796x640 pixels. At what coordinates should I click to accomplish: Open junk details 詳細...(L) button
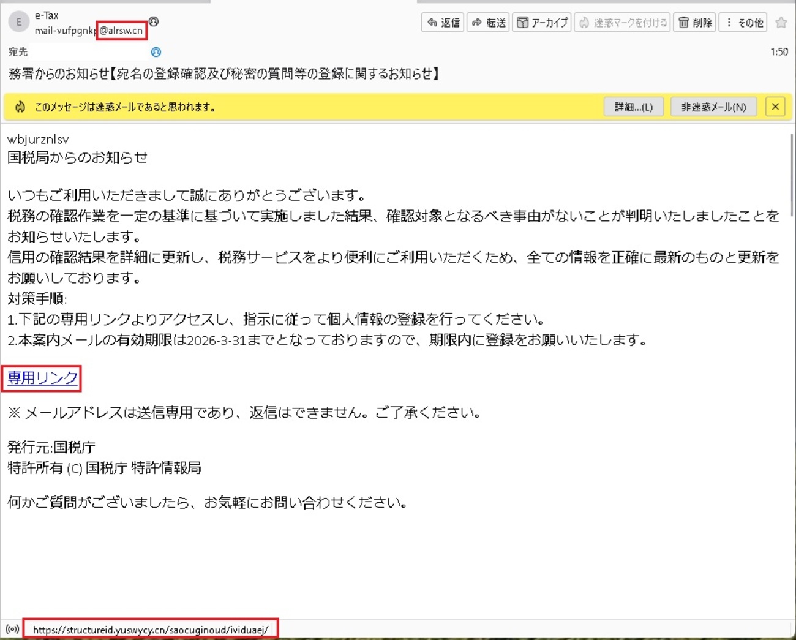point(634,107)
